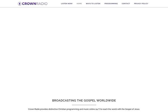Click 'distinctive Christian programming' in the description

click(x=59, y=109)
